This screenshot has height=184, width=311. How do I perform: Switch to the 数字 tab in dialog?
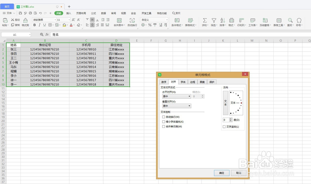coord(164,82)
